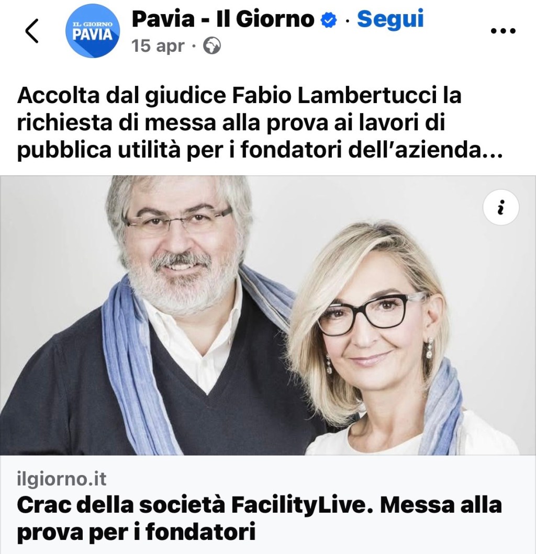The image size is (536, 554).
Task: Open the Il Giorno Pavia profile logo
Action: point(93,31)
